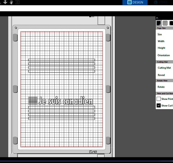The image size is (173, 163).
Task: Select the lower group of horizontal bars
Action: point(62,113)
